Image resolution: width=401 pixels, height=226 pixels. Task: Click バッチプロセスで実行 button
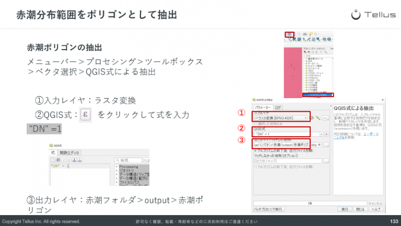(269, 209)
